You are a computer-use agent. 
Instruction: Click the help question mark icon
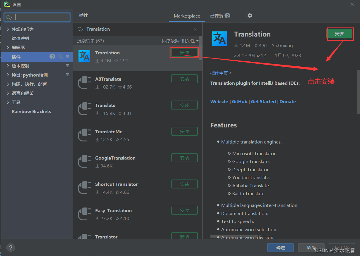click(11, 248)
